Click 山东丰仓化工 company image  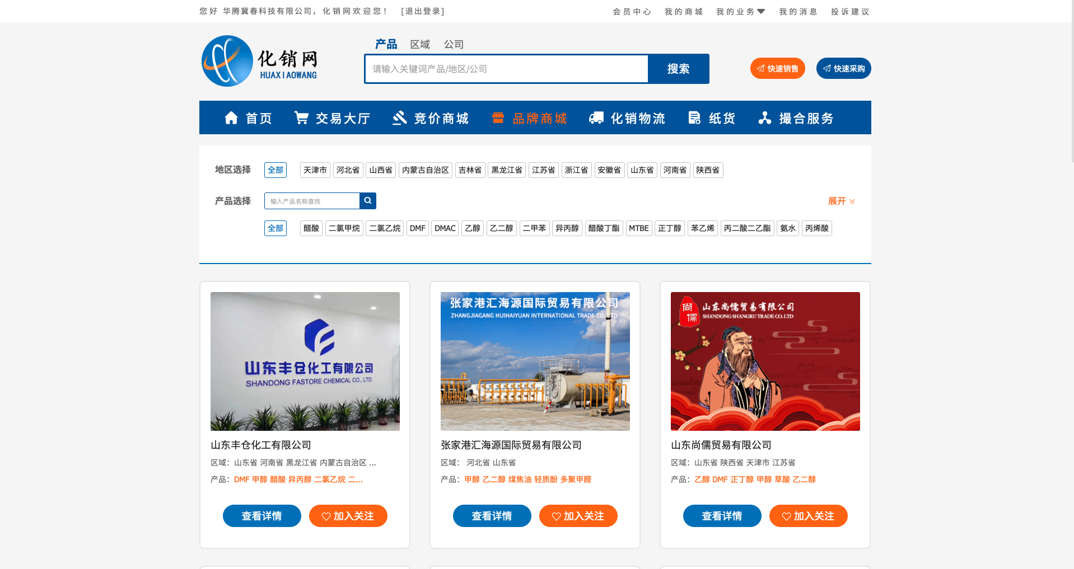[305, 361]
